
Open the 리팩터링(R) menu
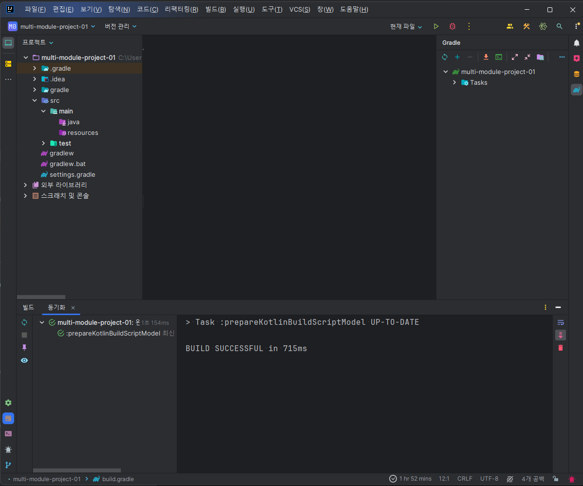[182, 9]
